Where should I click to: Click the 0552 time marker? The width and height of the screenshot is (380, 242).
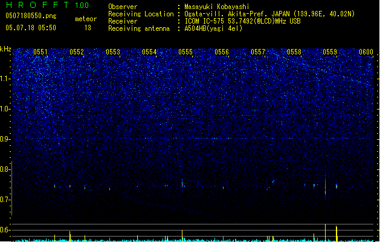77,52
